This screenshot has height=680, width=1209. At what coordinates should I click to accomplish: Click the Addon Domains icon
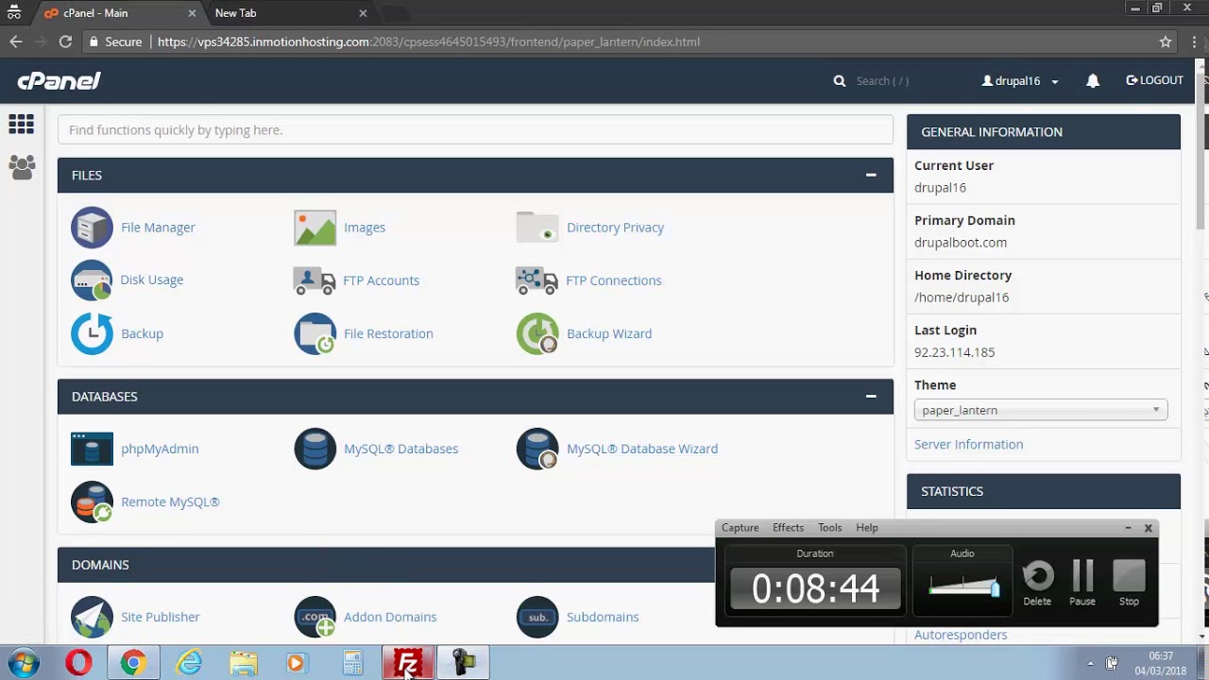315,617
